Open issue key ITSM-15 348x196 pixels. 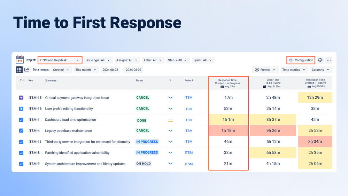[x=35, y=98]
